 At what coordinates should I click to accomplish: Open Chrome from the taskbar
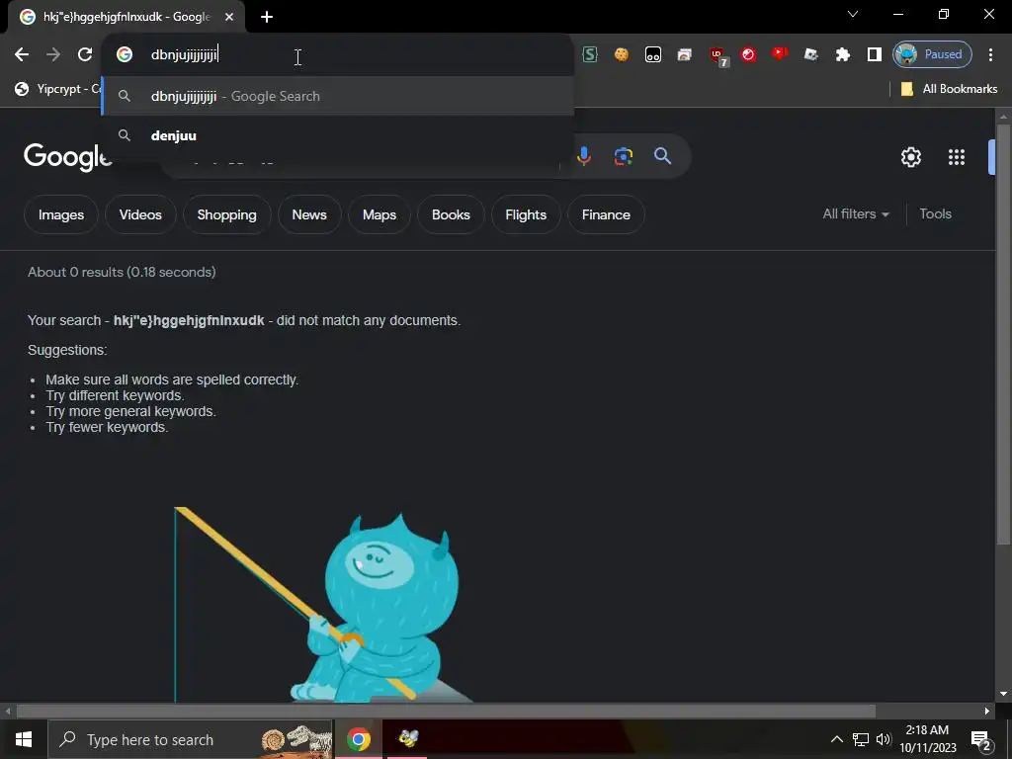point(358,739)
